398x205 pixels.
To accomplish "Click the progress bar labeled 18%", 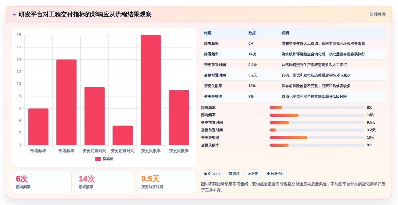I will click(x=317, y=138).
